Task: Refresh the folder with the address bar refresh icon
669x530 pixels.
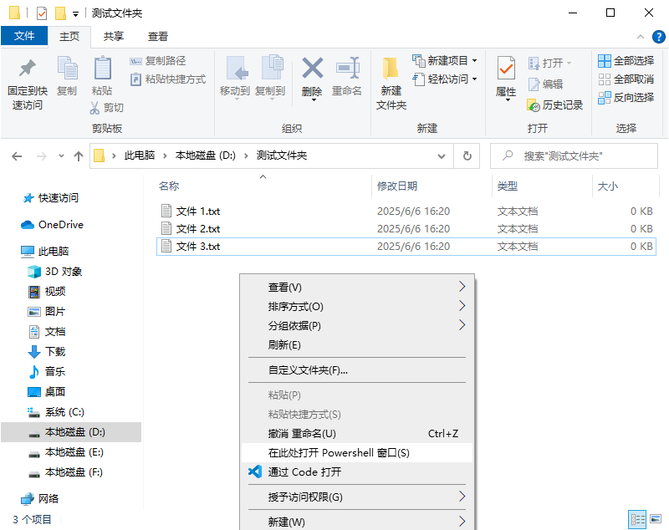Action: click(467, 155)
